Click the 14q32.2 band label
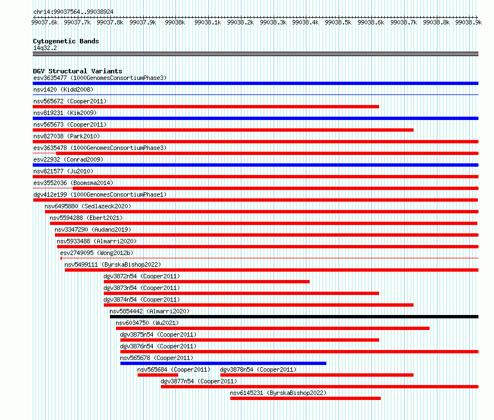 [45, 48]
